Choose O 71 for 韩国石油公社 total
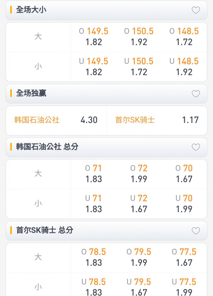 [x=94, y=174]
